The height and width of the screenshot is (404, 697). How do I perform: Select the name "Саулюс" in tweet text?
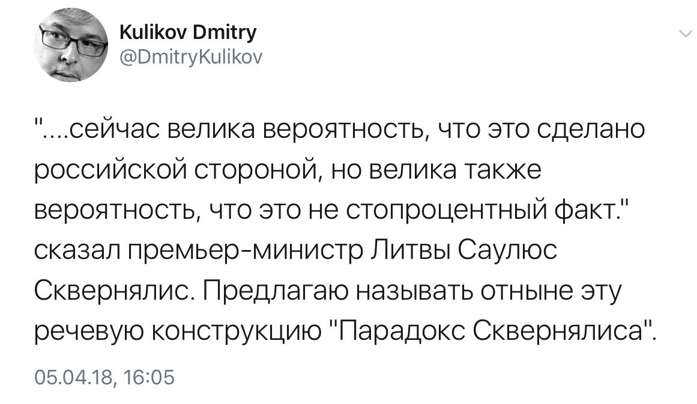[x=507, y=251]
